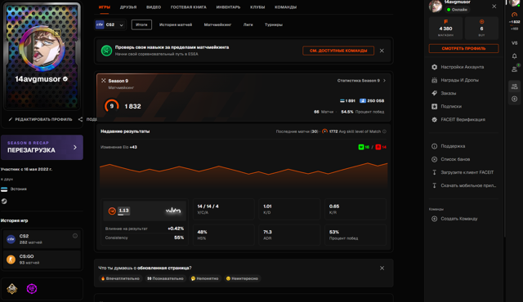Screen dimensions: 523x302
Task: Open the ГОСТЕВАЯ КНИГА tab
Action: point(189,7)
